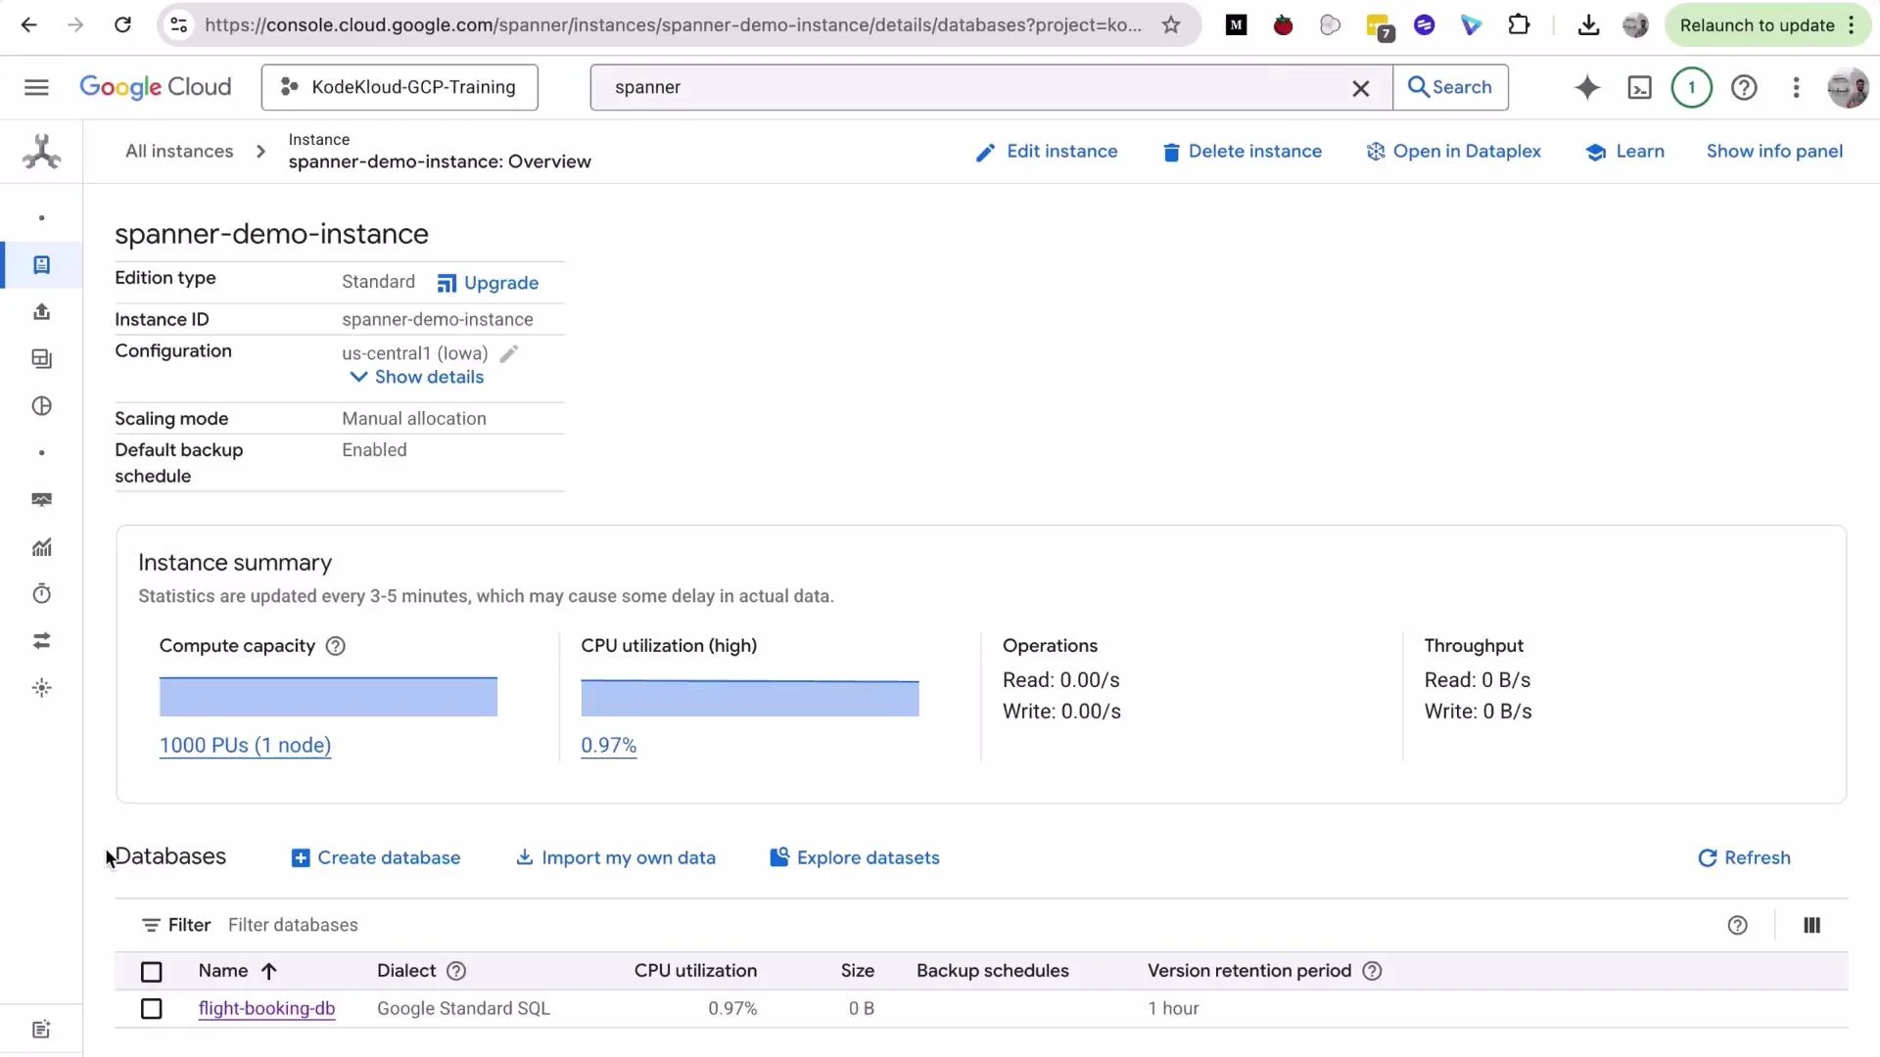Click the Spanner product logo icon
Image resolution: width=1880 pixels, height=1057 pixels.
(41, 151)
